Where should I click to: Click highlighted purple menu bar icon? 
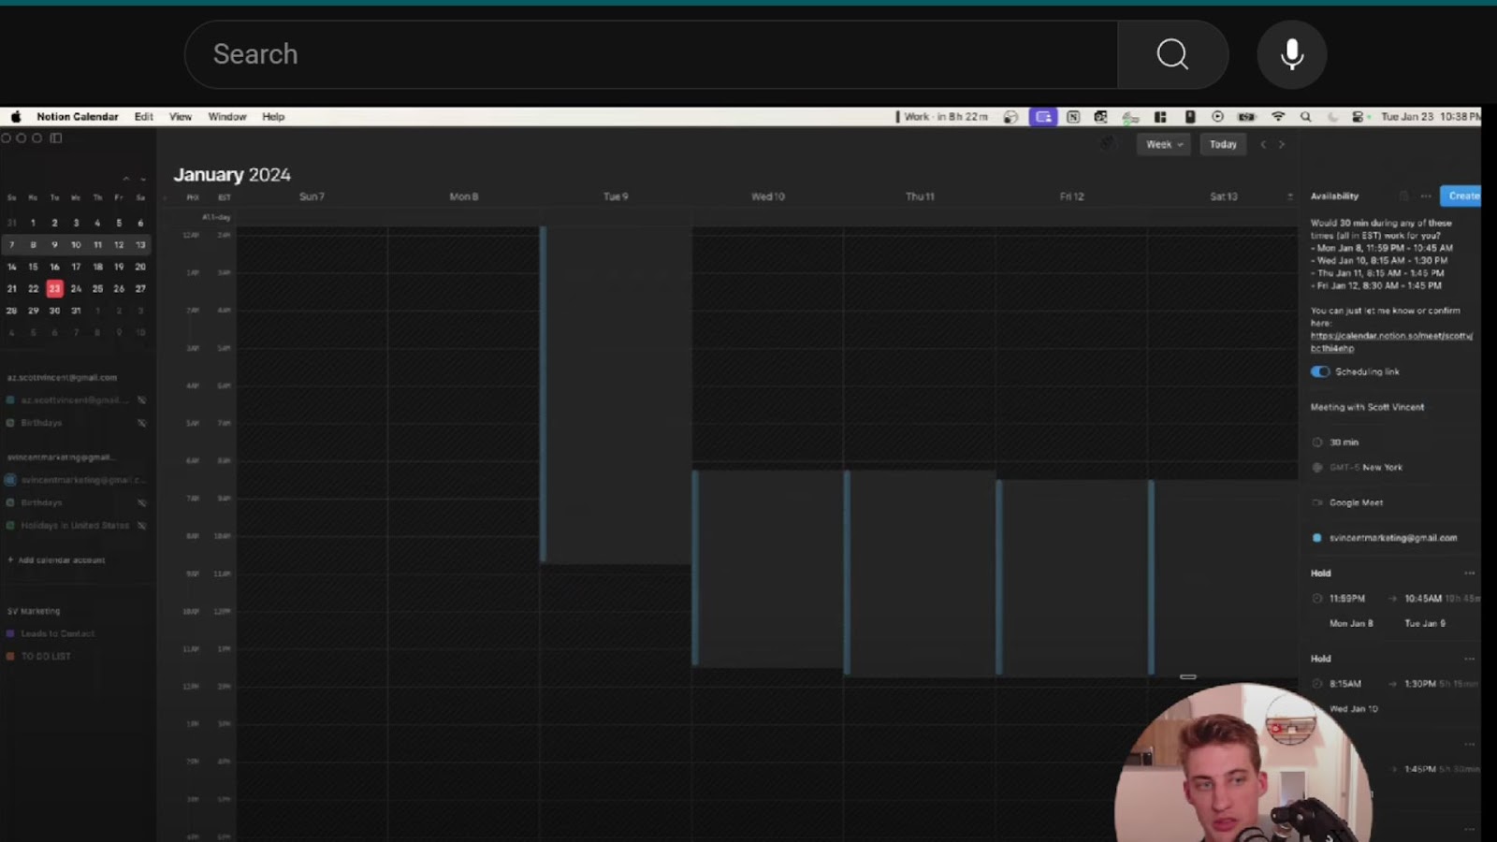click(1043, 117)
